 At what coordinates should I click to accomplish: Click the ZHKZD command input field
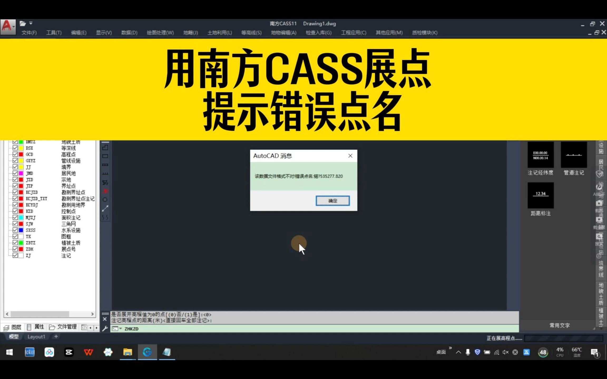point(315,329)
